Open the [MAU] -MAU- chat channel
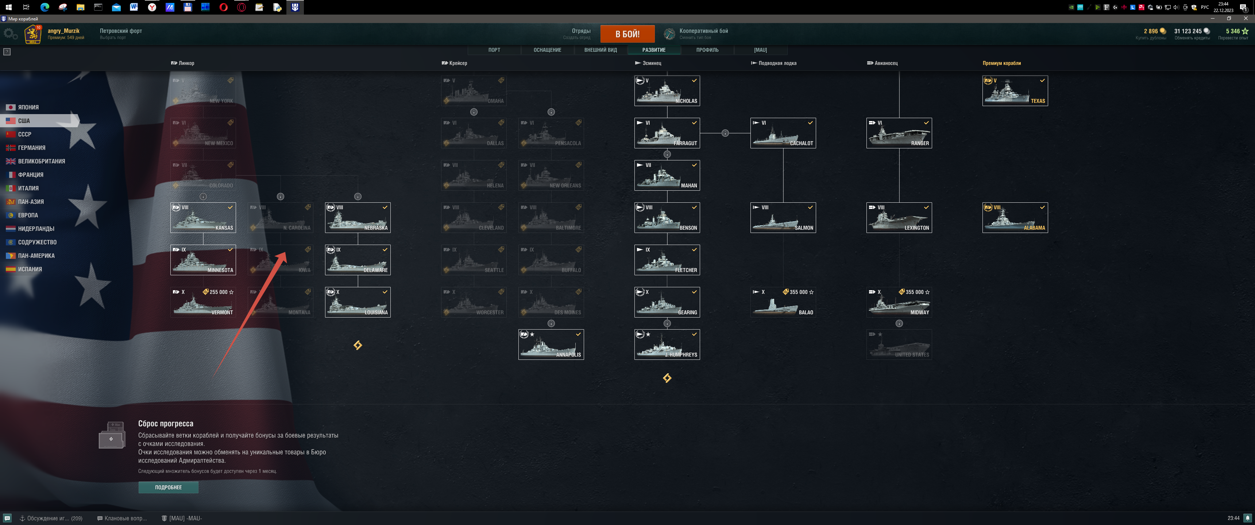Viewport: 1255px width, 525px height. coord(182,518)
